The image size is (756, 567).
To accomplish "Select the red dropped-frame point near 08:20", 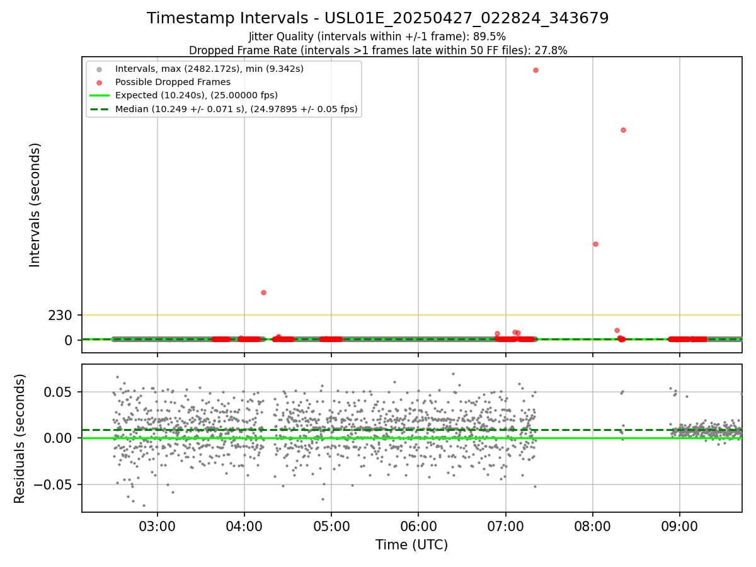I will coord(623,130).
